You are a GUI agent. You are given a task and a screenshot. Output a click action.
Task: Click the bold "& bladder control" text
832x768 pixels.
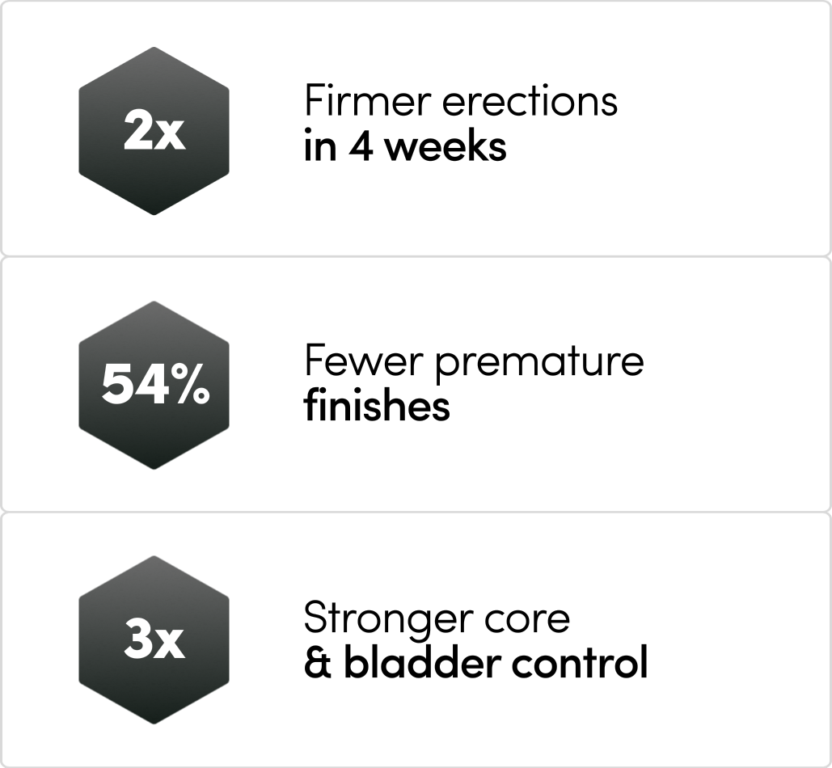(x=475, y=664)
